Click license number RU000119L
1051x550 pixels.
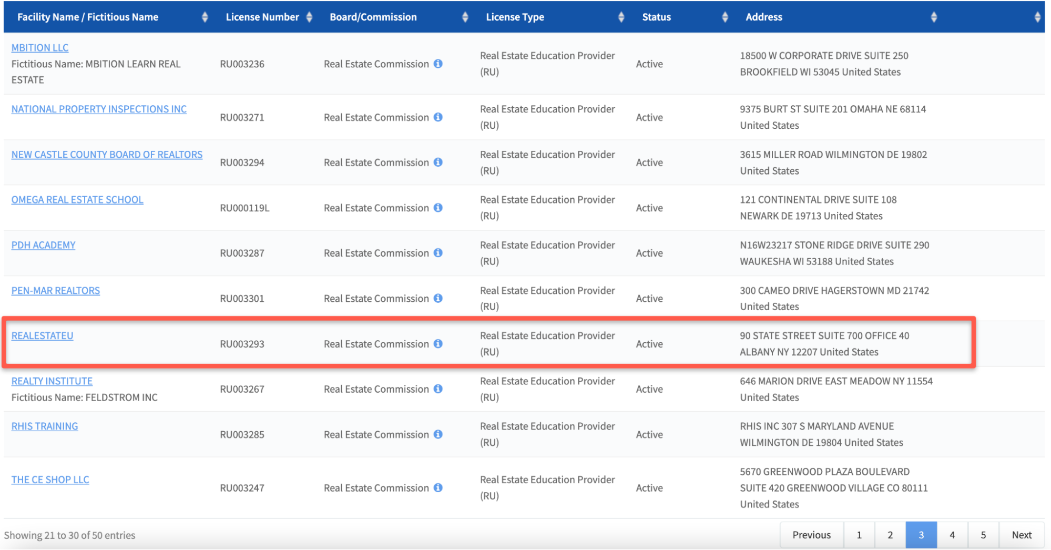(244, 208)
